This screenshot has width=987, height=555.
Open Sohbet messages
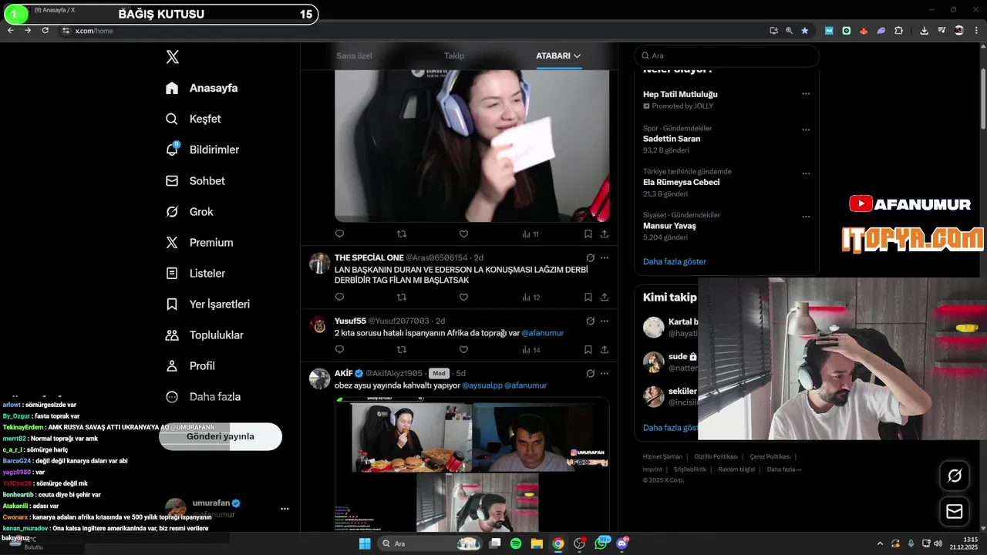[195, 180]
